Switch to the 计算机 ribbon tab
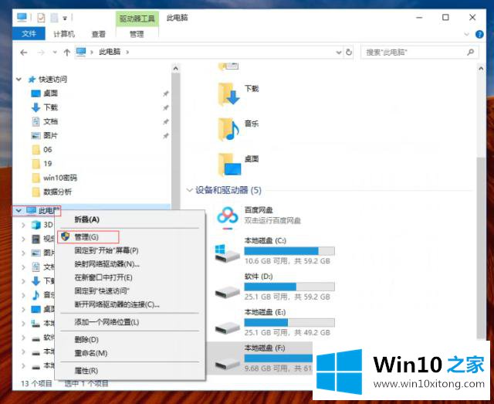Viewport: 494px width, 404px height. click(64, 34)
